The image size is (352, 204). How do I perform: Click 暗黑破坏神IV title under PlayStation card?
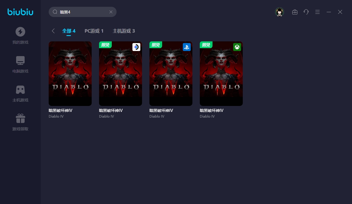tap(161, 110)
